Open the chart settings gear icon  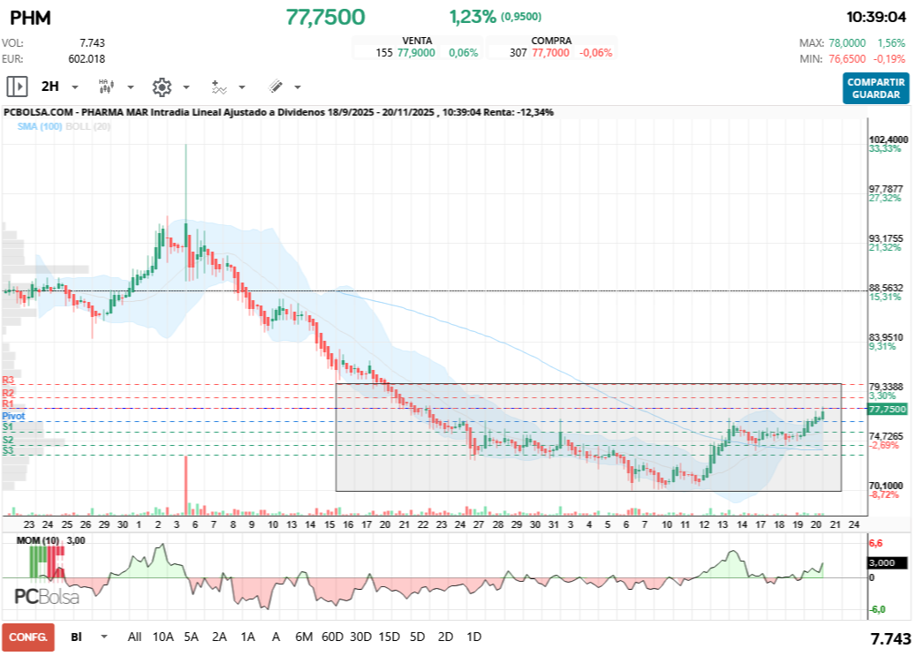[162, 87]
